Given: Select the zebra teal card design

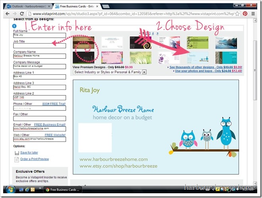Looking at the screenshot, I should coord(226,58).
